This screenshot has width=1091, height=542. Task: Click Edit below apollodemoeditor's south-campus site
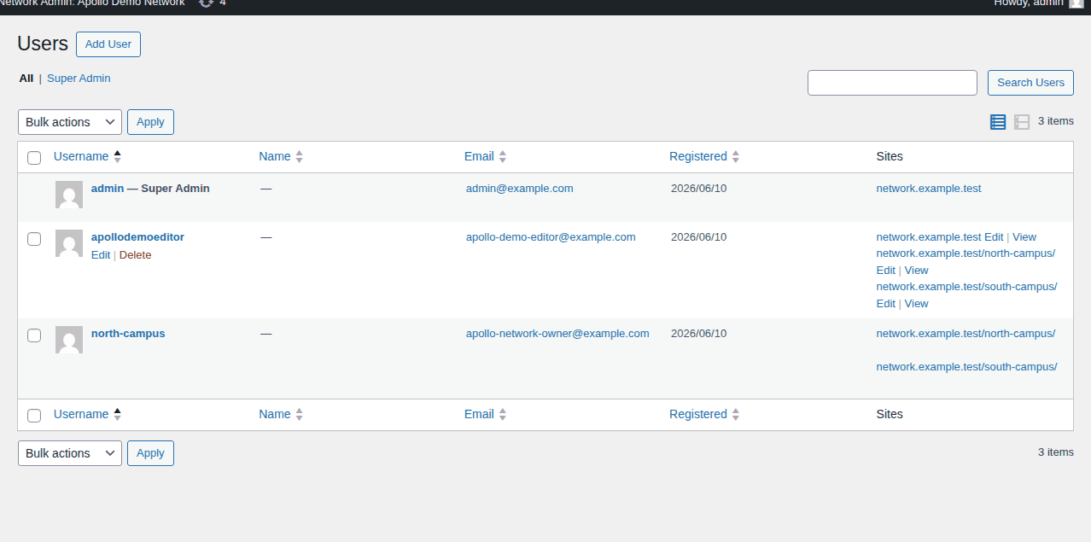click(x=886, y=304)
